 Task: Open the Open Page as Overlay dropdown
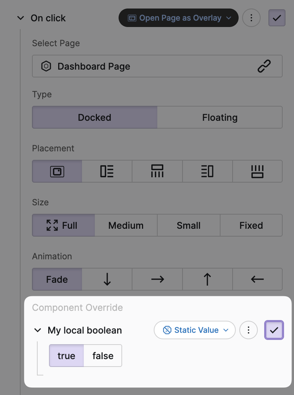point(178,18)
